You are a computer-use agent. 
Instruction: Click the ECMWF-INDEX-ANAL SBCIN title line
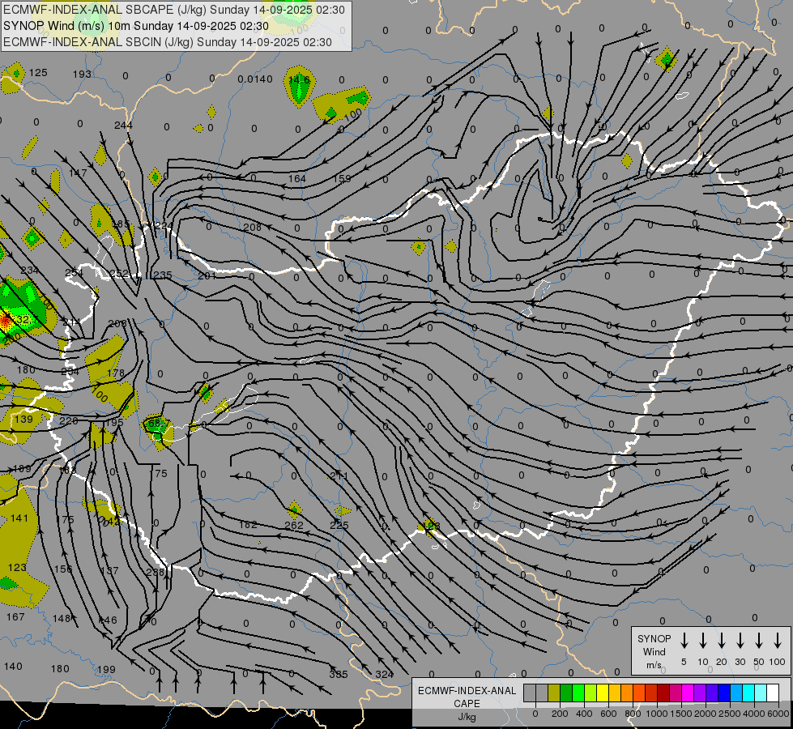click(168, 42)
